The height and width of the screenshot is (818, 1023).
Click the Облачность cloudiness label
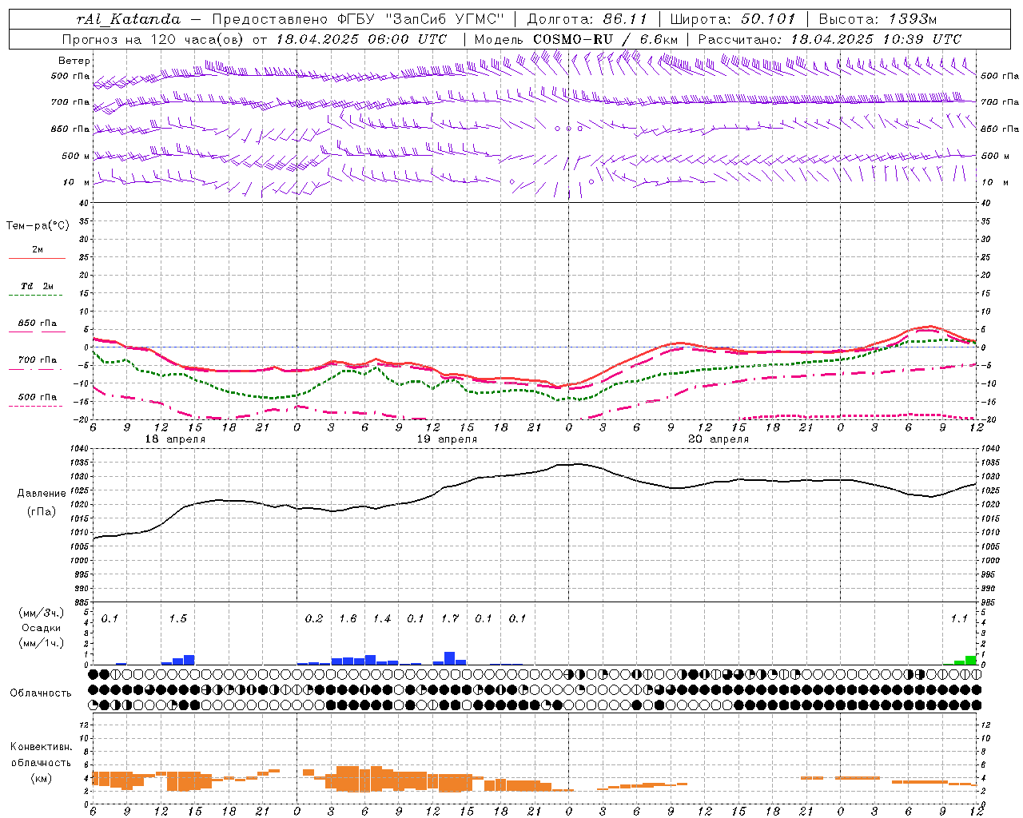[x=41, y=693]
